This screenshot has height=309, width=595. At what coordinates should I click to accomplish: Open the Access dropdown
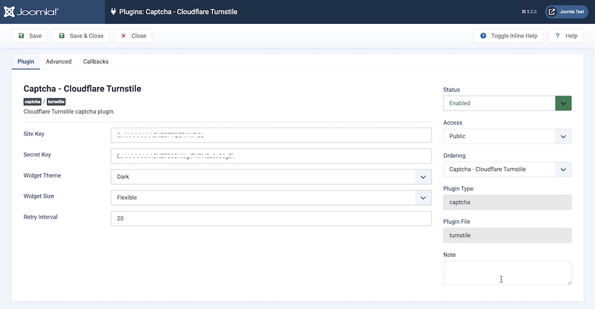click(x=507, y=137)
